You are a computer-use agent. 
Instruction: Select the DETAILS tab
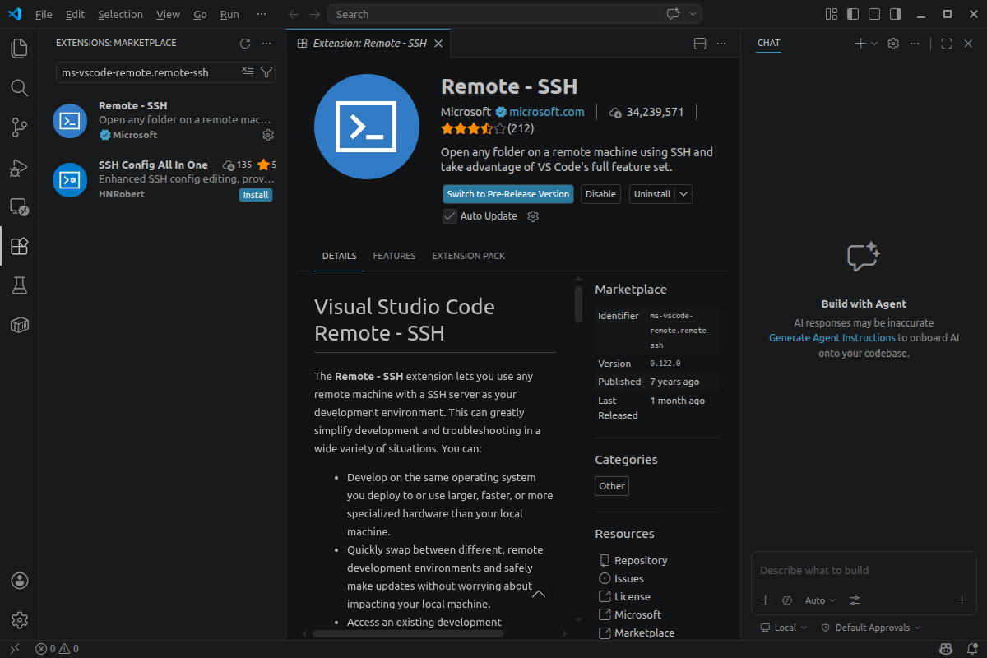pyautogui.click(x=339, y=256)
